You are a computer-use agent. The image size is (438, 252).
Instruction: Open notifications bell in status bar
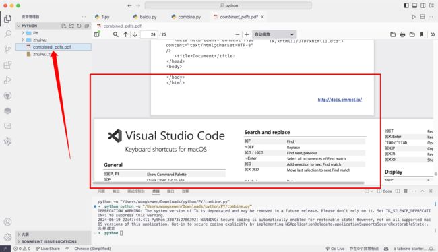coord(431,249)
